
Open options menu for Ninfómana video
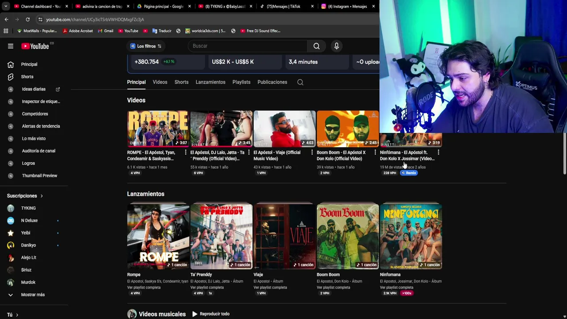click(x=438, y=152)
